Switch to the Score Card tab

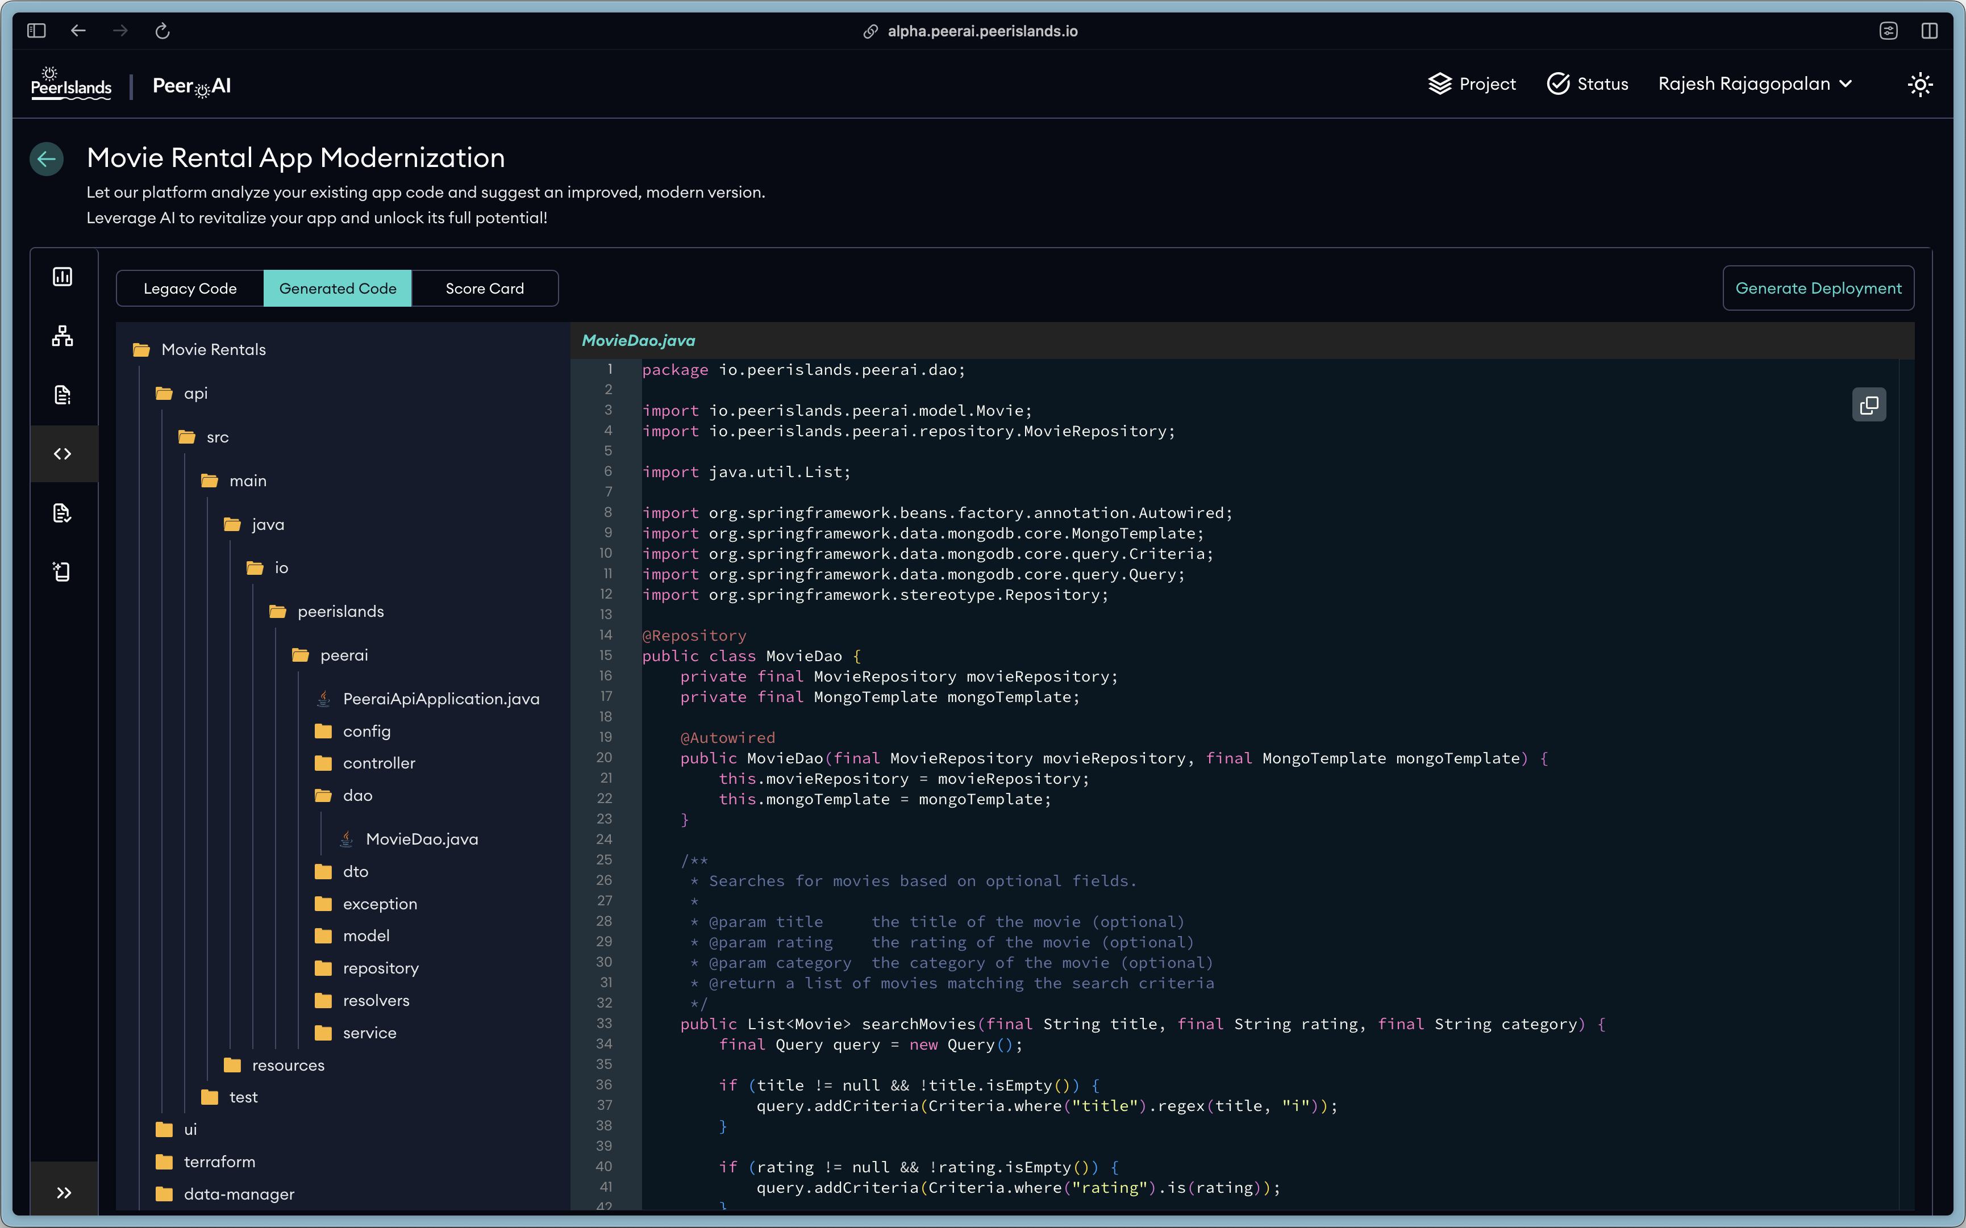tap(484, 289)
